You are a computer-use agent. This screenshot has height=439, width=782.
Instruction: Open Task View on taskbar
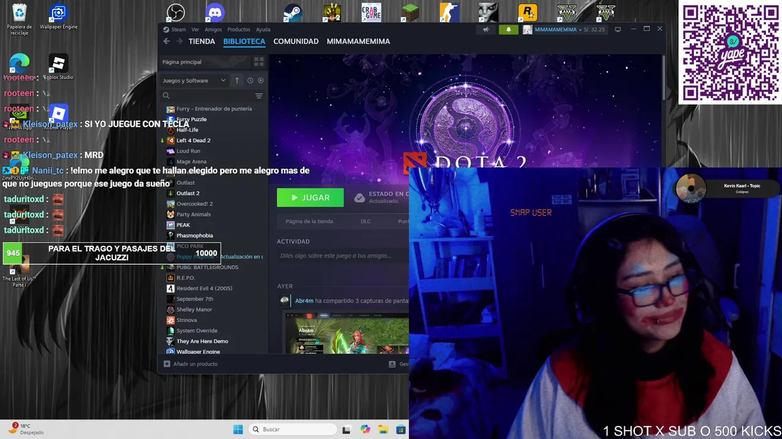coord(346,429)
